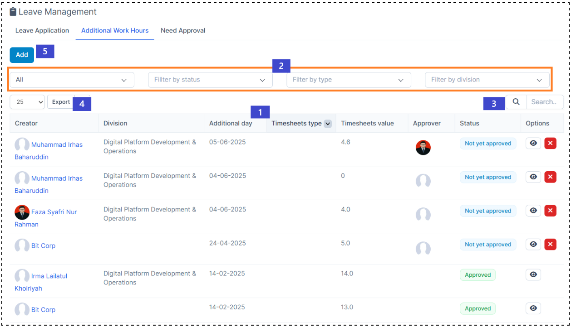571x327 pixels.
Task: Click the Export button
Action: pos(61,102)
